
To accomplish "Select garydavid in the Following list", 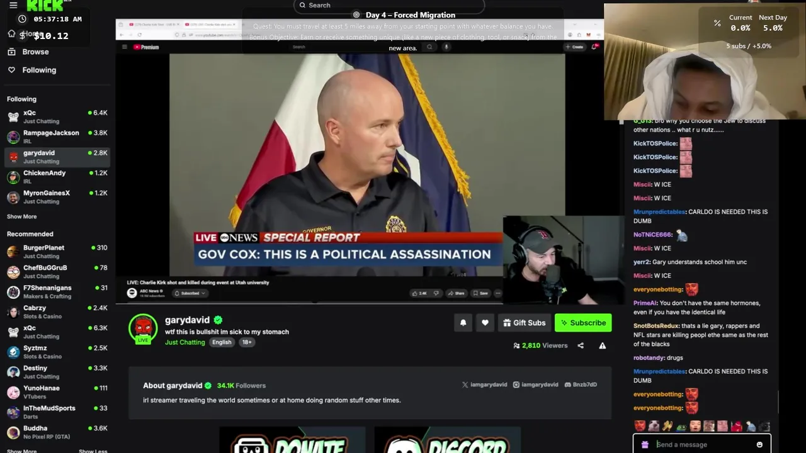I will [57, 157].
